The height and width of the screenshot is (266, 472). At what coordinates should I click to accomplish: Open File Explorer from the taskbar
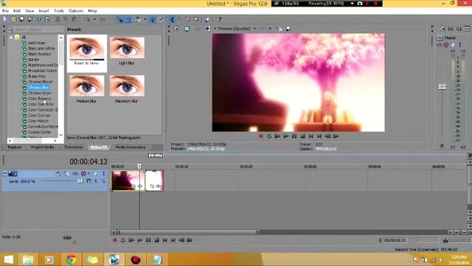(28, 259)
